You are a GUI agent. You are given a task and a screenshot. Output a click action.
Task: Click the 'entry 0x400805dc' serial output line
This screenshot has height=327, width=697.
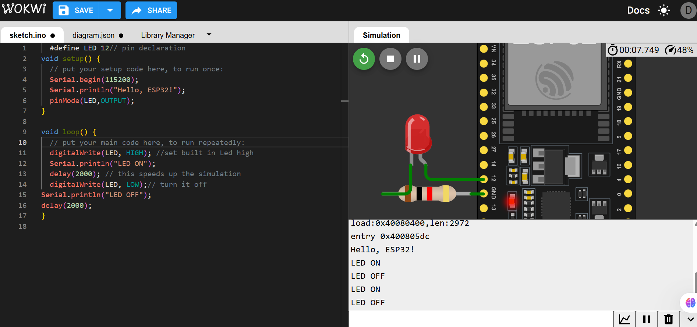pos(390,237)
